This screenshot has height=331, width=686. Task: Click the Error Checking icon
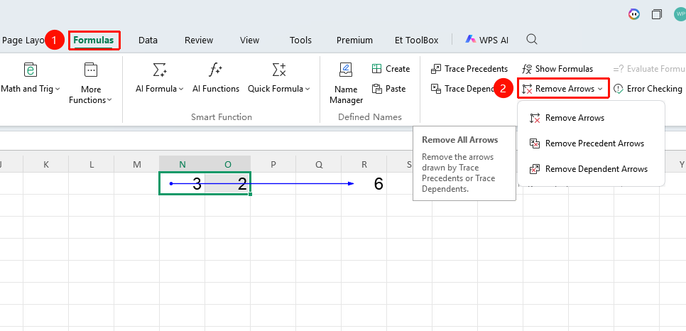click(619, 89)
